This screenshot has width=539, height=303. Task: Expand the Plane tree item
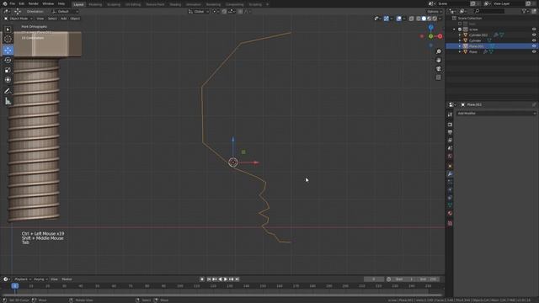(460, 51)
